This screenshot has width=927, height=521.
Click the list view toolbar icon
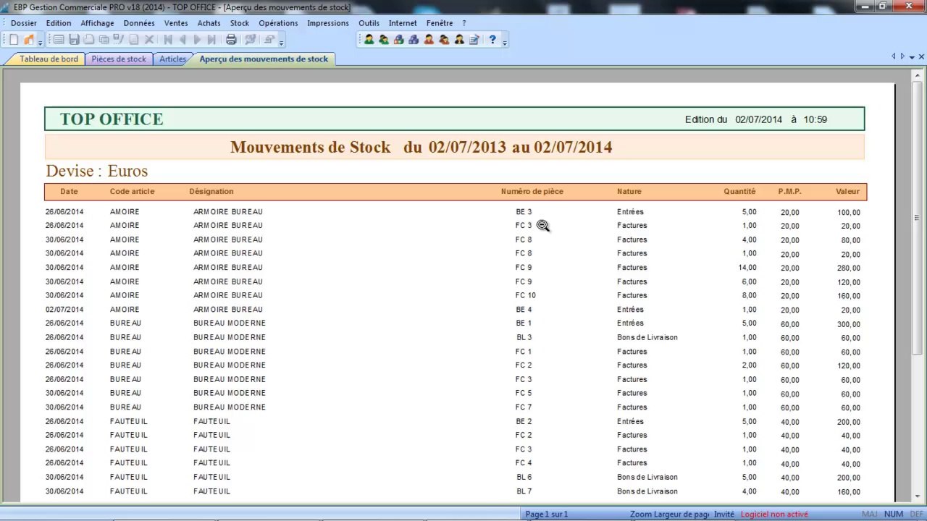click(59, 40)
